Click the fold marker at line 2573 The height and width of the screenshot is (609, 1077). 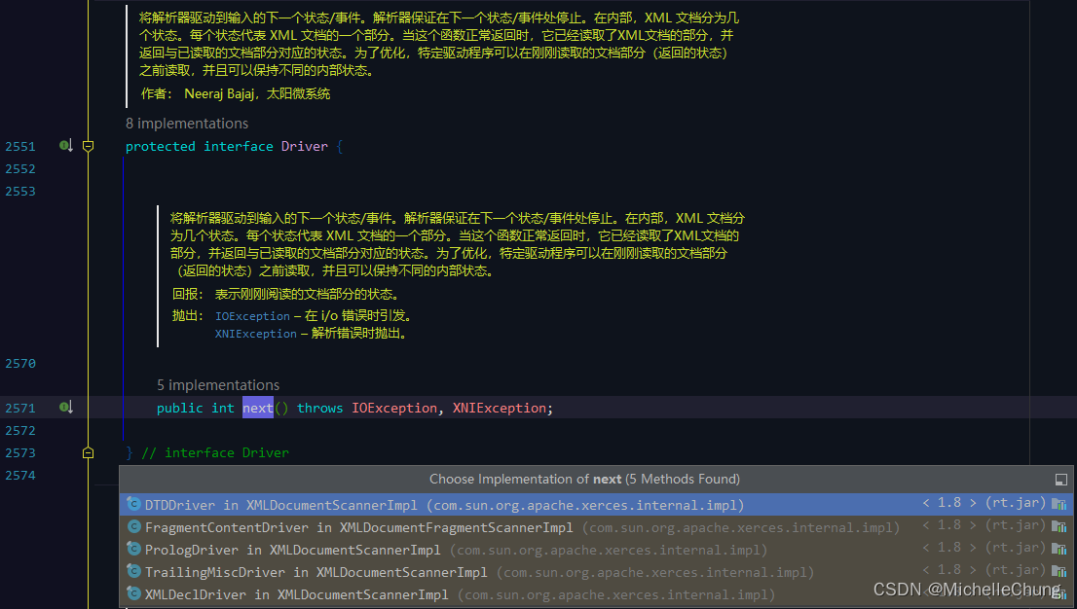[x=88, y=451]
